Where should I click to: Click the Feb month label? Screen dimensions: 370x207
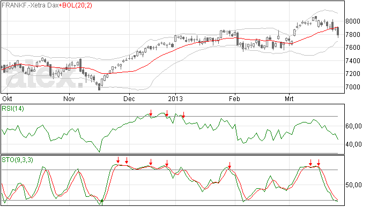[x=234, y=98]
